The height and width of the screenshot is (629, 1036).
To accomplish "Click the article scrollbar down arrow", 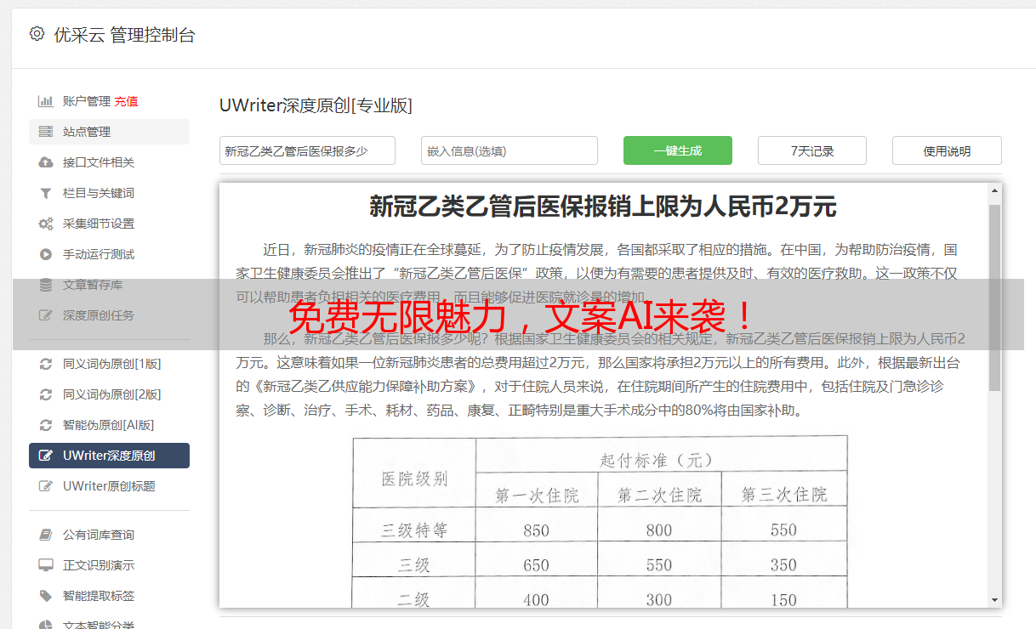I will (994, 599).
